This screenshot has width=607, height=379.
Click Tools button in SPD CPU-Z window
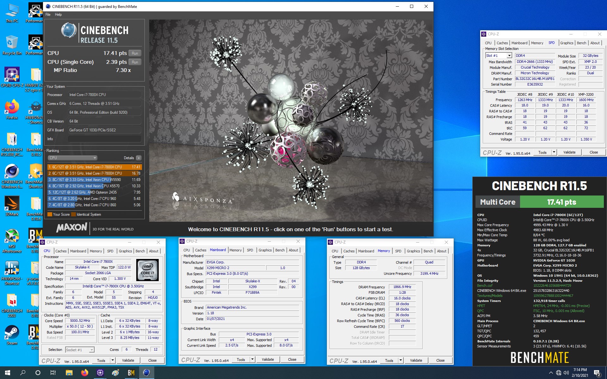point(543,152)
